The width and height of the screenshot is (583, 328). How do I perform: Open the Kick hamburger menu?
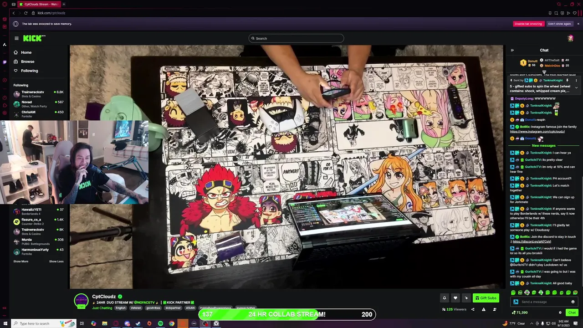(x=16, y=38)
